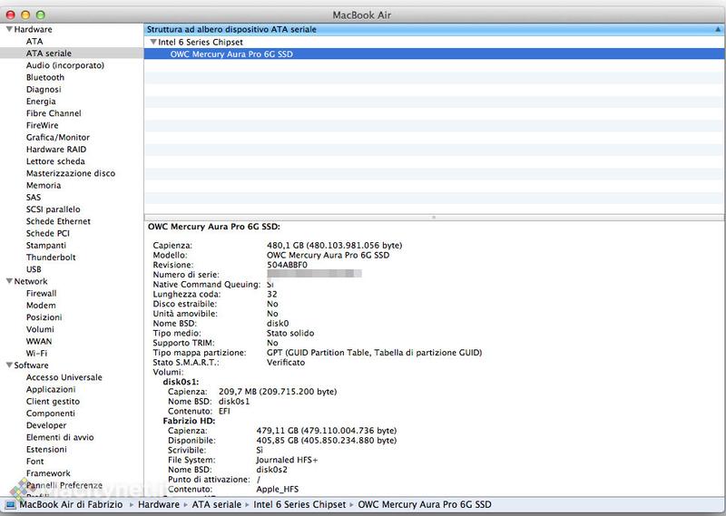Open Firewall under Network

[x=42, y=294]
